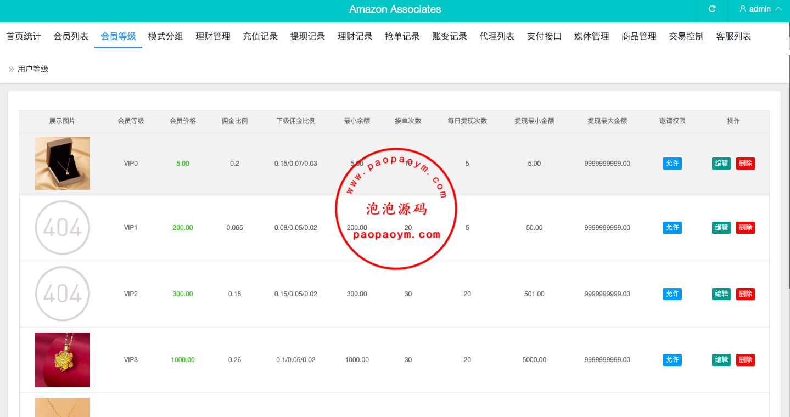Switch to the 会员列表 tab

[x=71, y=36]
